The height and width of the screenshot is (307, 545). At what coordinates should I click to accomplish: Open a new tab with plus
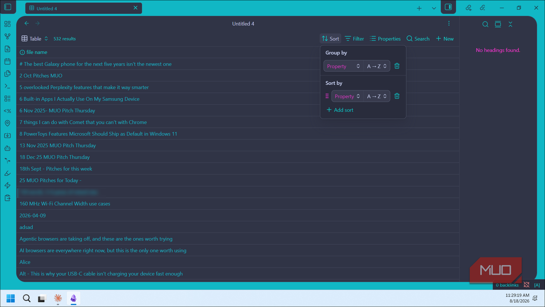(419, 8)
